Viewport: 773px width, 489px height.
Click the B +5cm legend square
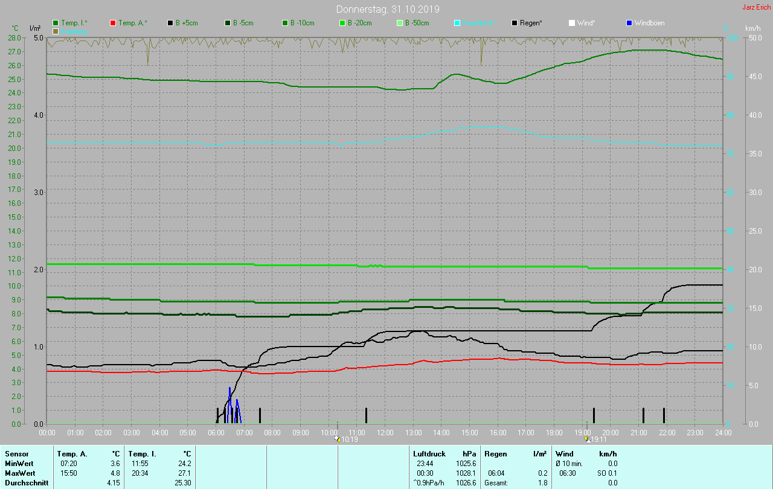[x=171, y=23]
